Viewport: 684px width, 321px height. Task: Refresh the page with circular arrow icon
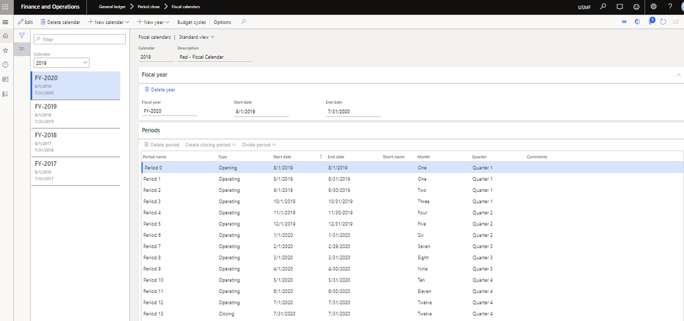point(663,22)
